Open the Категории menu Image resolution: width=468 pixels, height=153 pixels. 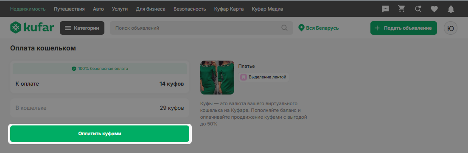(x=82, y=28)
